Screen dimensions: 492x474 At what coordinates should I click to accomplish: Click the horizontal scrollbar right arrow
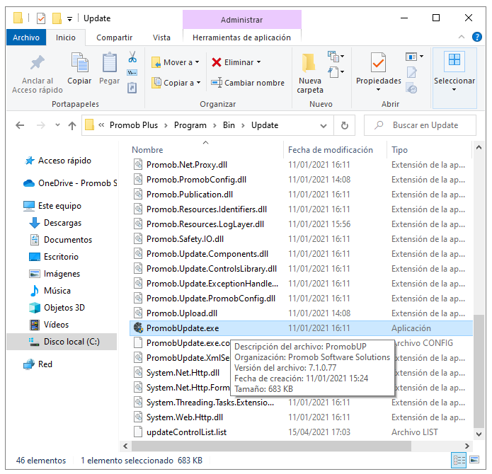coord(467,446)
